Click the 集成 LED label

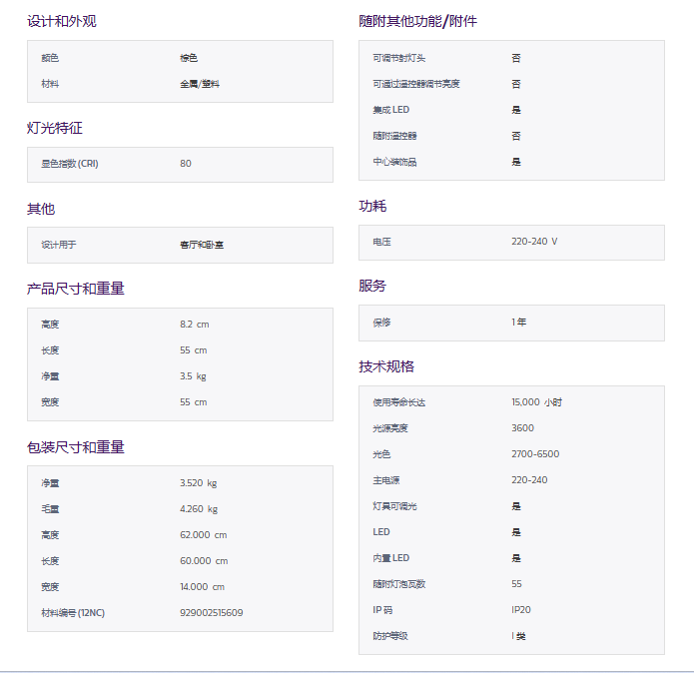[391, 110]
